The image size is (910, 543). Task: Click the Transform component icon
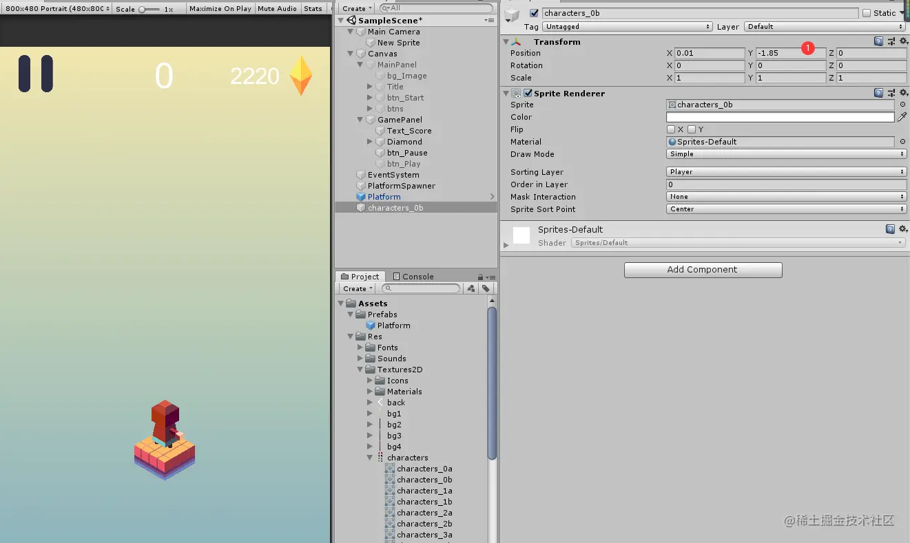click(517, 42)
